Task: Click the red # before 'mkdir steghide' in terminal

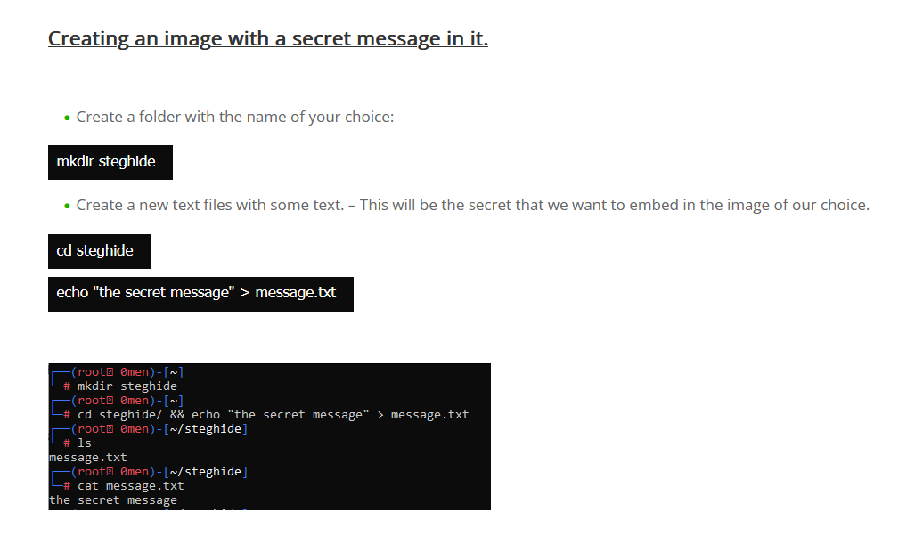Action: 67,386
